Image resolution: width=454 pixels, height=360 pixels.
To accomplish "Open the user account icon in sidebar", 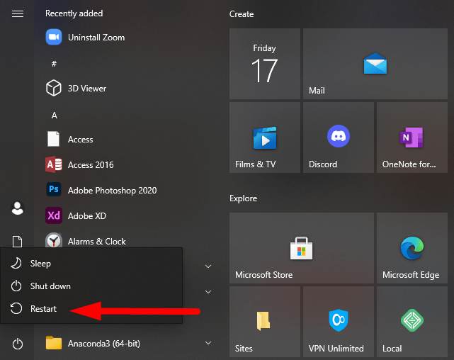I will pyautogui.click(x=18, y=208).
